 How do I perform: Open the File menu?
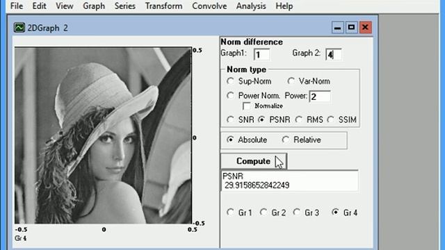(17, 6)
